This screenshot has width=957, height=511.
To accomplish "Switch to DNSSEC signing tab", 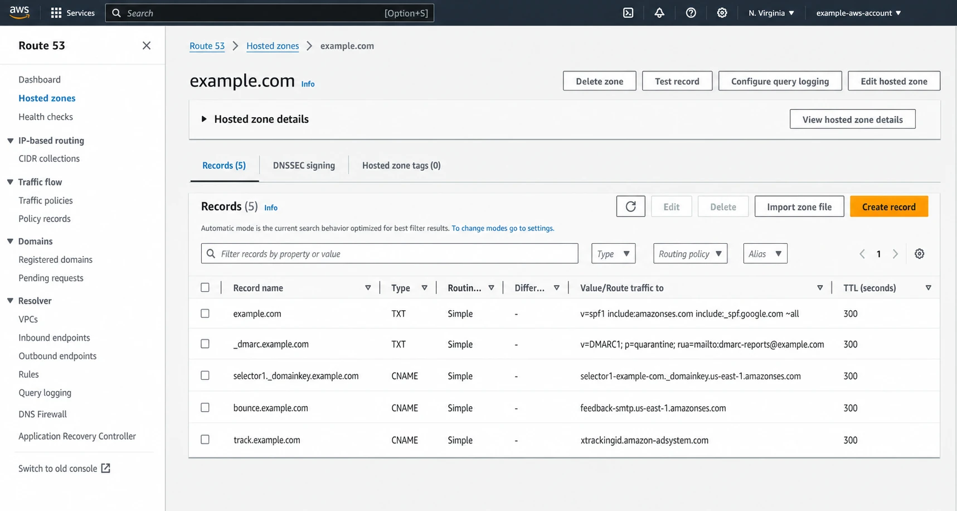I will [x=304, y=166].
